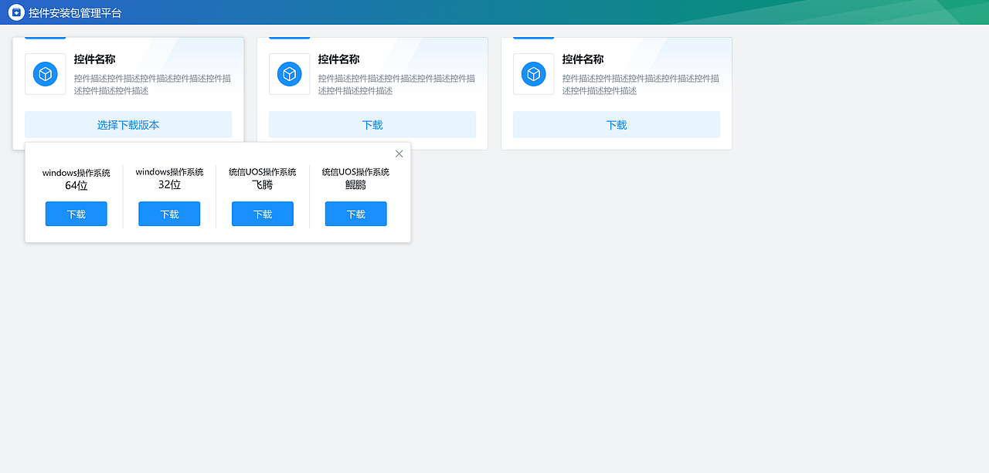Click the cube icon on the first card

coord(45,73)
